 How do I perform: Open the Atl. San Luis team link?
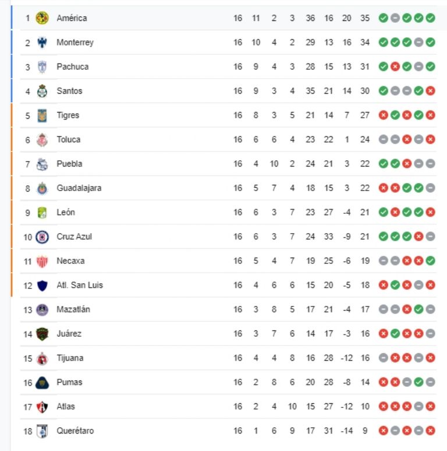point(80,286)
